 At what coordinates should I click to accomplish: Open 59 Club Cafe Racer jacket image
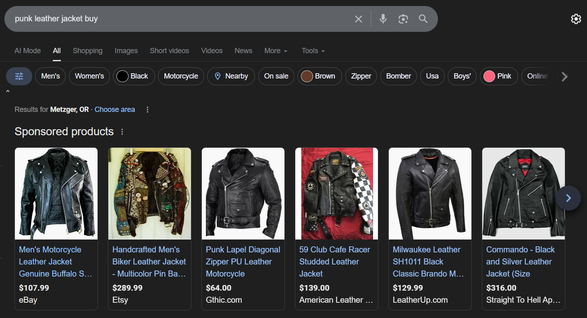coord(336,194)
